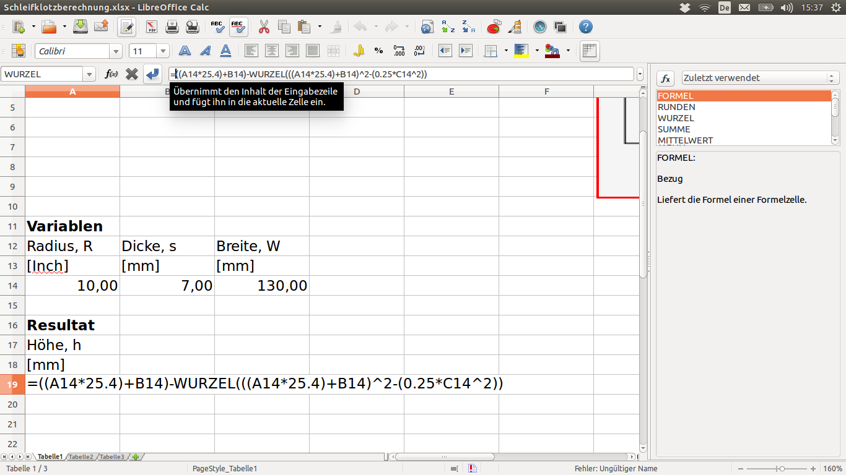Toggle Edit File mode icon

[128, 27]
